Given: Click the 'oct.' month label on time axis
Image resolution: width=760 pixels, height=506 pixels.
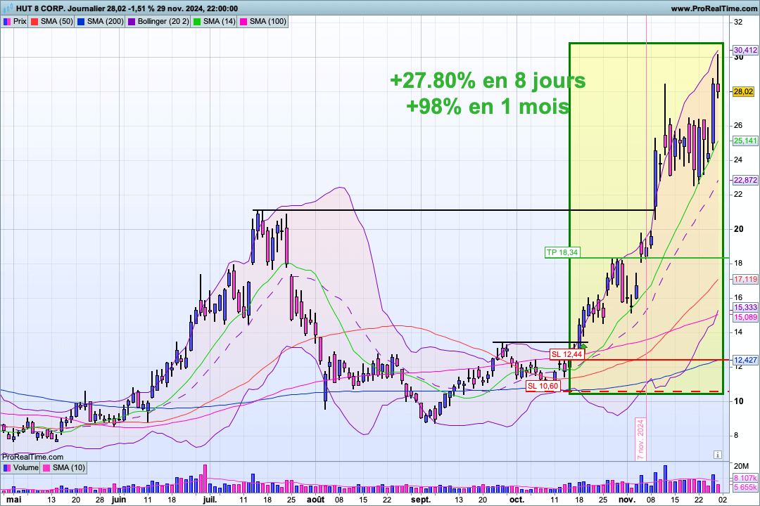Looking at the screenshot, I should (x=517, y=500).
